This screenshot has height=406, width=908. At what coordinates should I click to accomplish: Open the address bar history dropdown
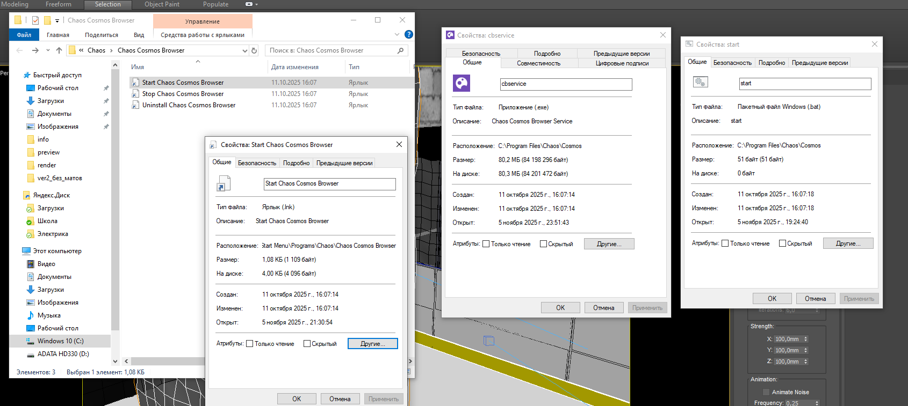245,50
